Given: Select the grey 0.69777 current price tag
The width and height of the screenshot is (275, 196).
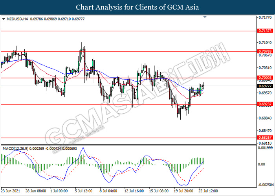Looking at the screenshot, I should click(x=264, y=86).
